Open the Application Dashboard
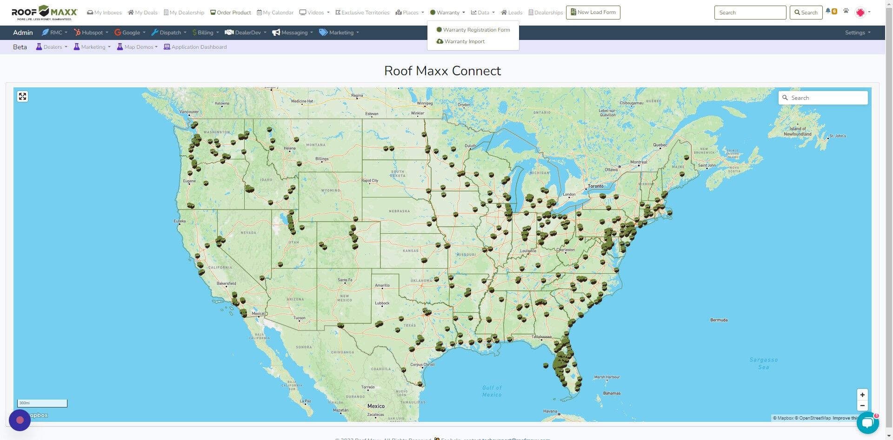The height and width of the screenshot is (440, 893). point(195,47)
